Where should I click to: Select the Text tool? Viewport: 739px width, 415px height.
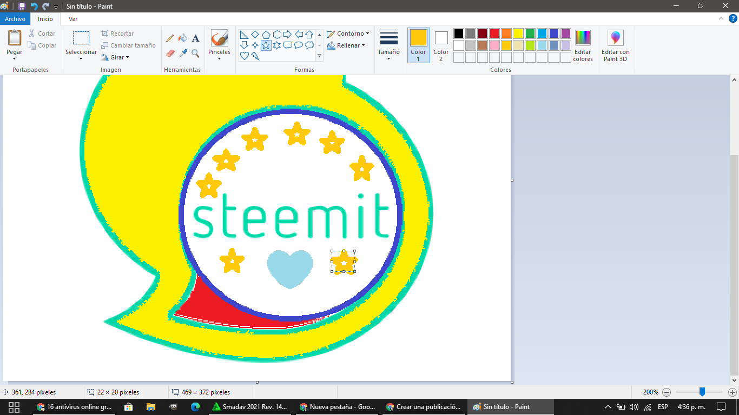point(196,38)
